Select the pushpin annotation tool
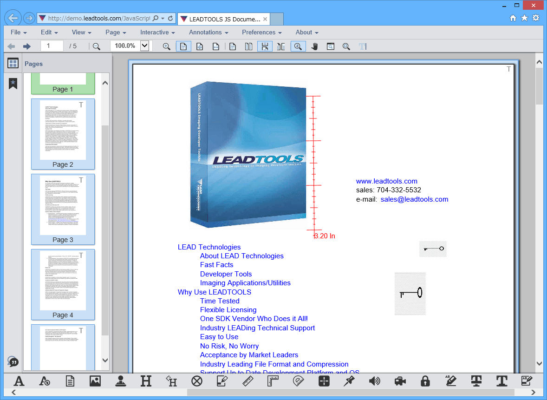Viewport: 547px width, 400px height. (x=349, y=381)
